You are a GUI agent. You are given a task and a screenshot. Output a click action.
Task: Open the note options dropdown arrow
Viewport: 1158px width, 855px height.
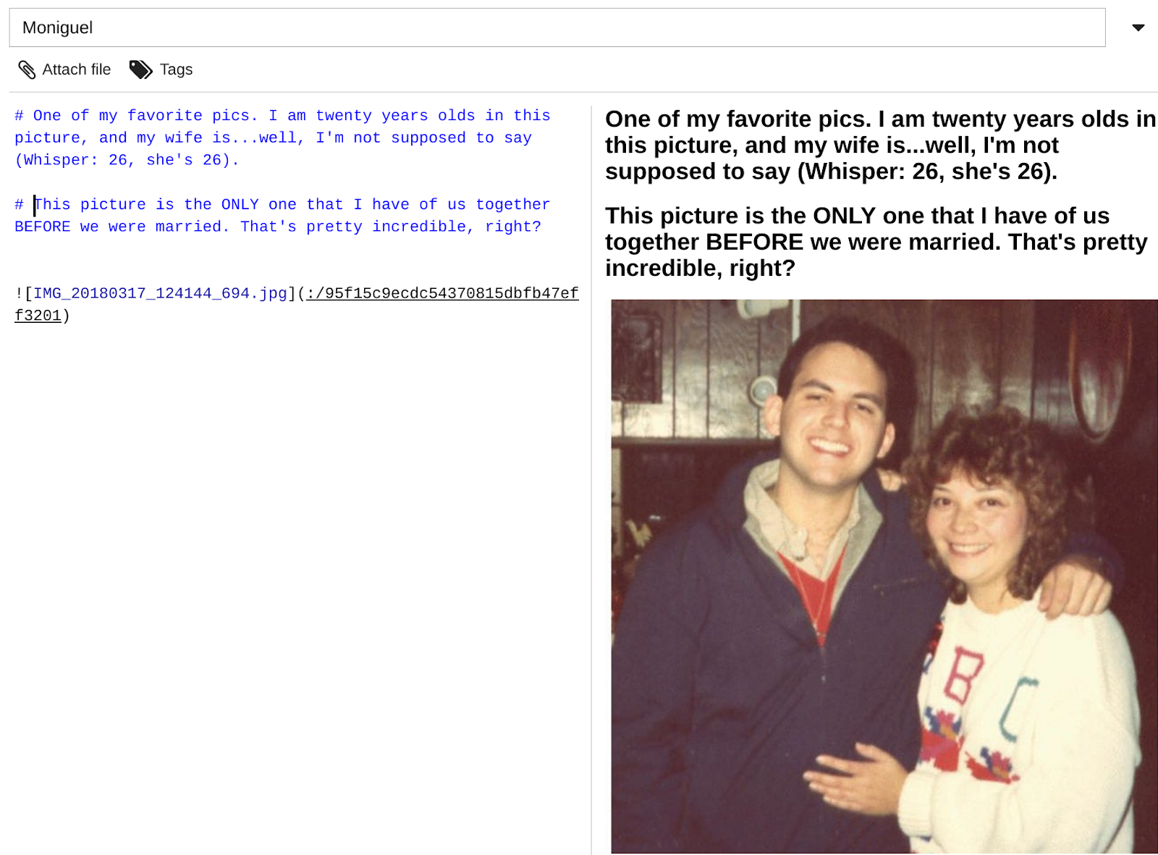(1138, 28)
